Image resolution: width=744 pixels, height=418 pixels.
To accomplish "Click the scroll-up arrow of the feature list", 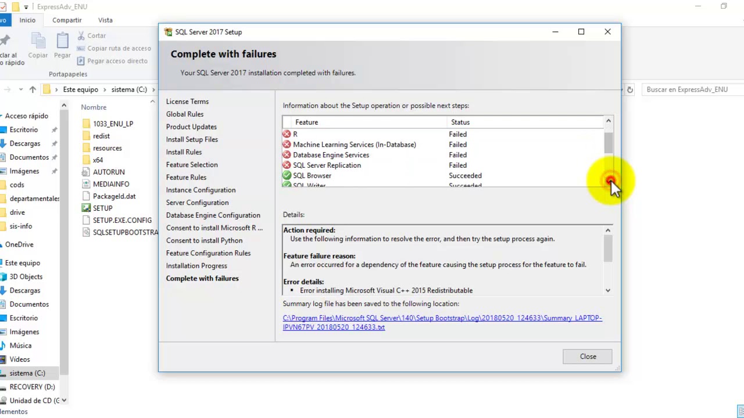I will (x=609, y=121).
